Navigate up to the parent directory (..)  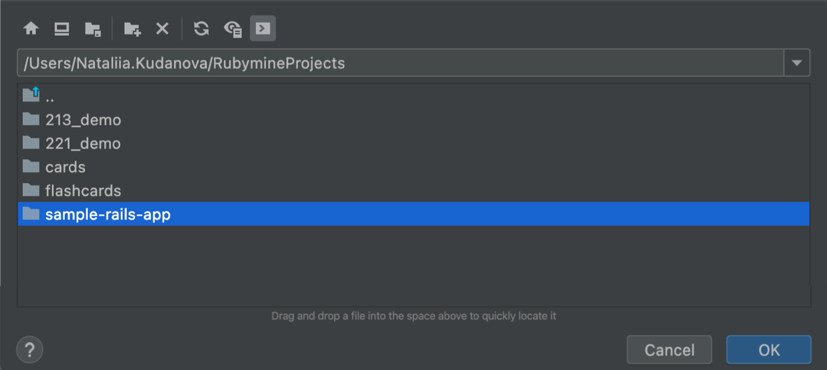point(49,97)
